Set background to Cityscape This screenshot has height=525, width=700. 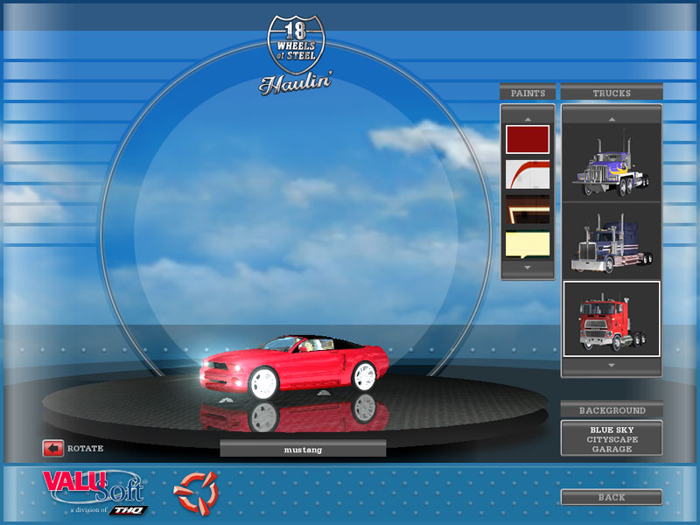612,440
